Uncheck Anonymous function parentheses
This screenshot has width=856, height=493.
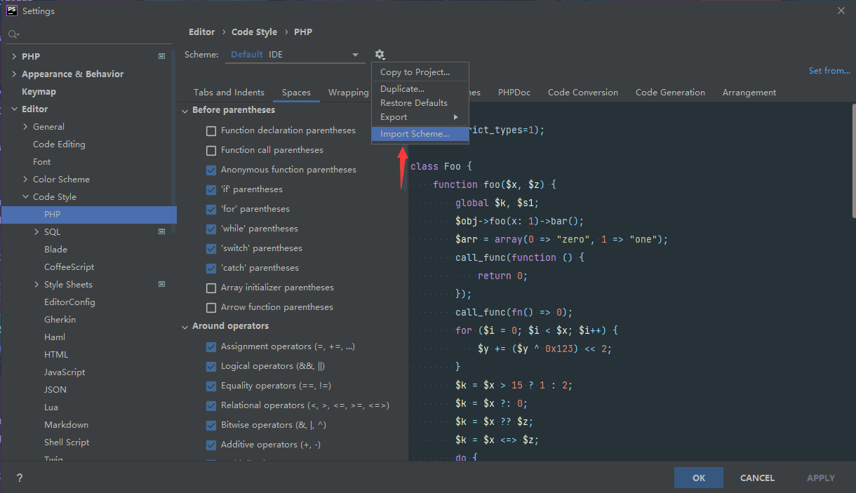click(x=211, y=170)
